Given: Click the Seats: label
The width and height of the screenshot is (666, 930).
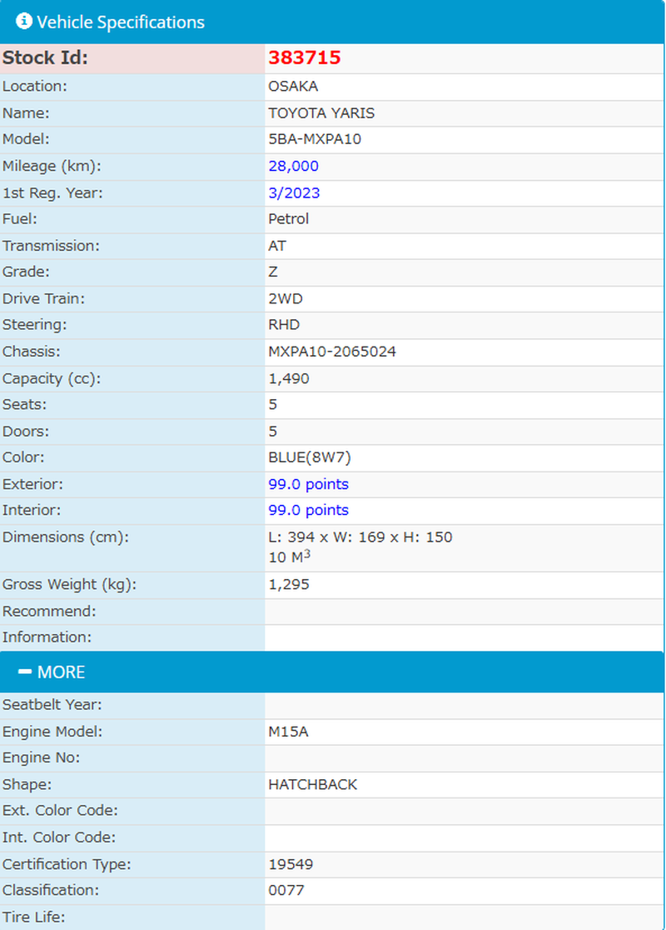Looking at the screenshot, I should point(24,404).
